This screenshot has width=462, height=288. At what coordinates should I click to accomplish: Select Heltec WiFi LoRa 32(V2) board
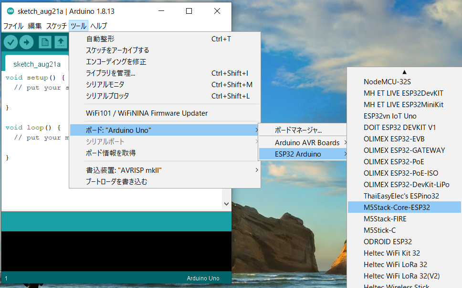[404, 276]
